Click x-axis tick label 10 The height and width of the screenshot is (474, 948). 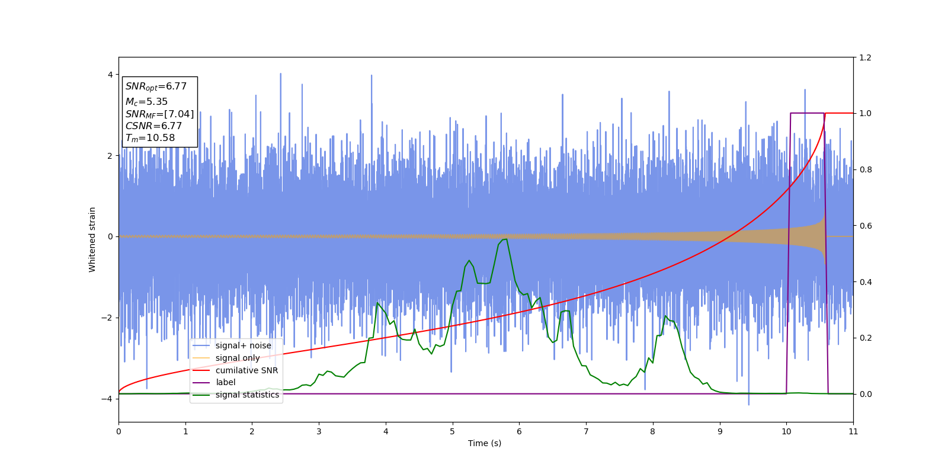[786, 431]
